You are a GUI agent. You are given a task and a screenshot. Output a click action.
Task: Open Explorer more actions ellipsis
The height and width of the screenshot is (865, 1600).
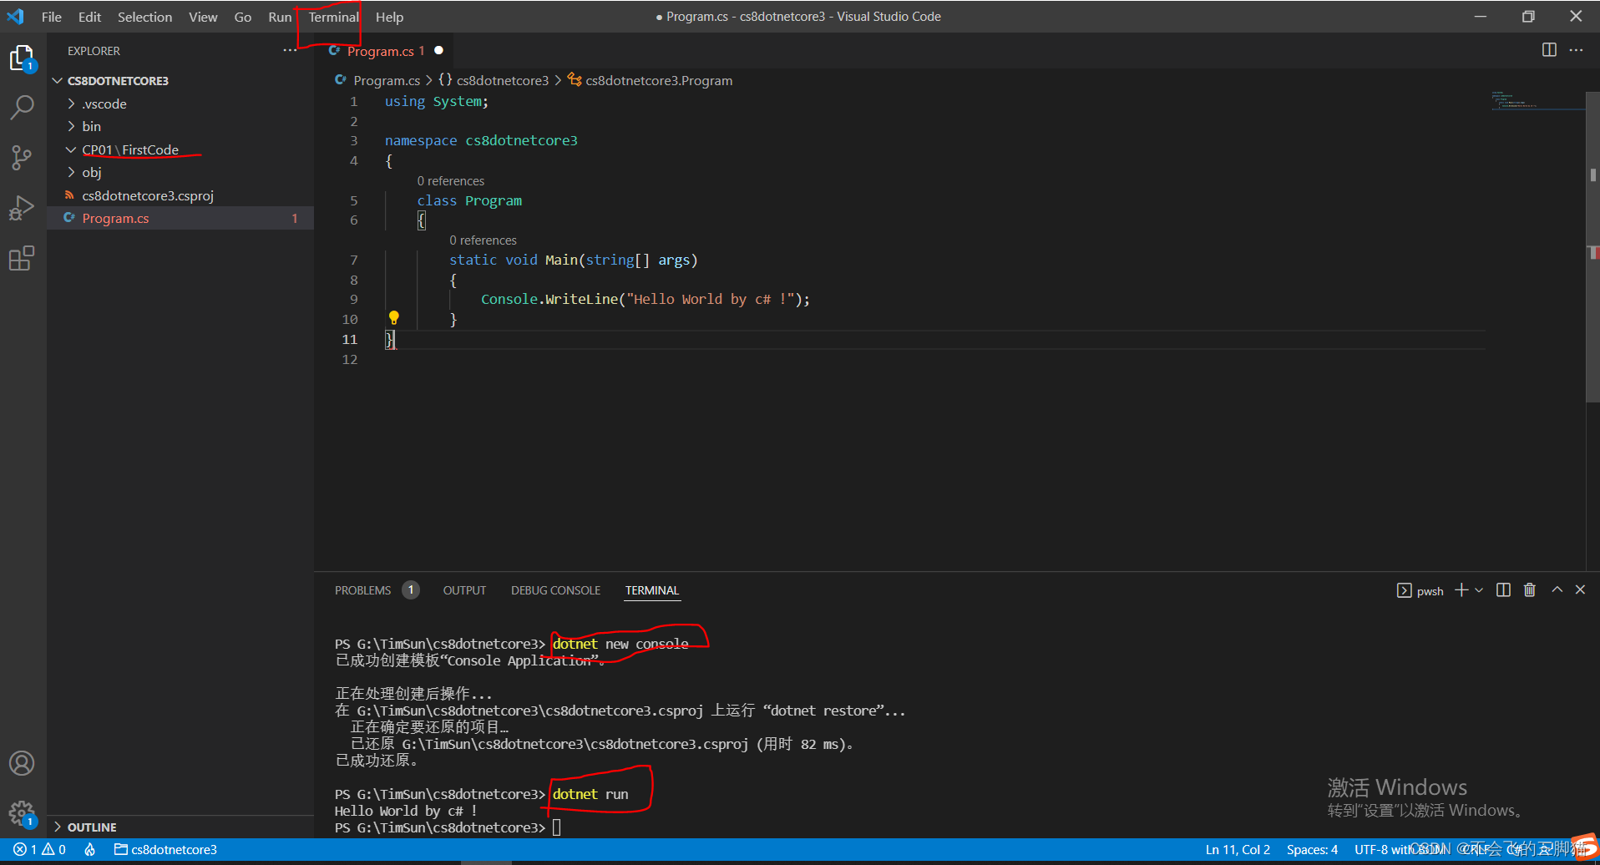tap(290, 51)
